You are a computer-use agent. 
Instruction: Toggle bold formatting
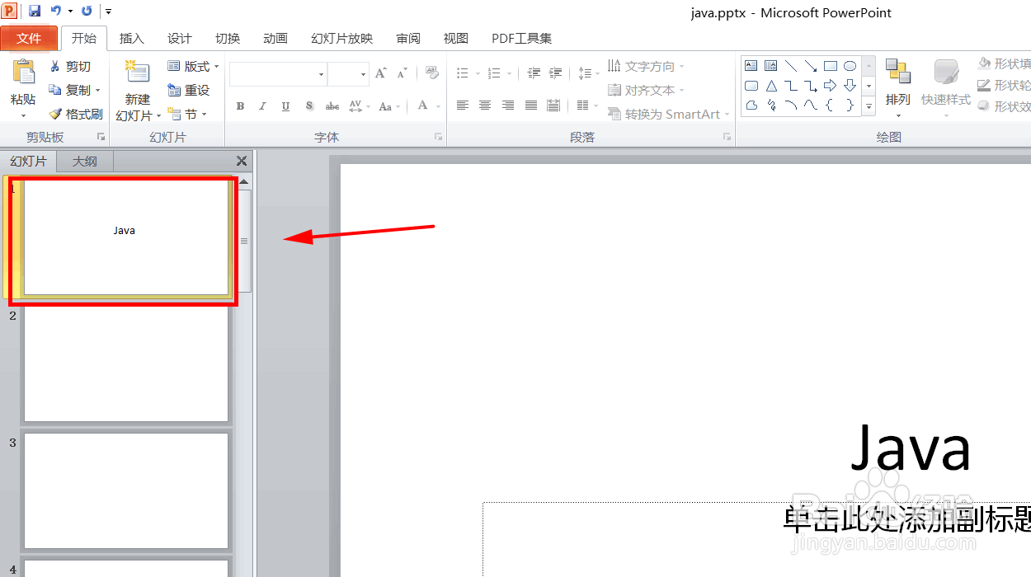(240, 106)
